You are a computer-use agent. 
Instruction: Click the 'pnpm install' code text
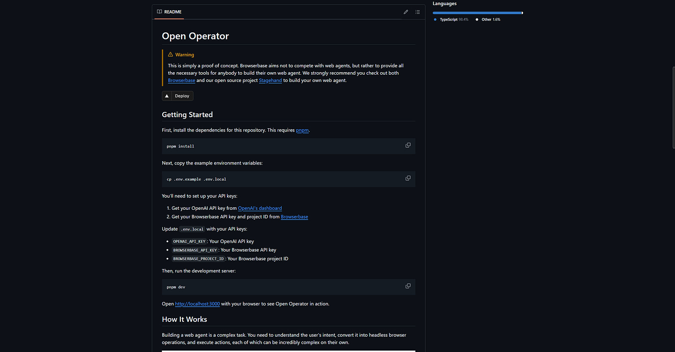(x=180, y=146)
